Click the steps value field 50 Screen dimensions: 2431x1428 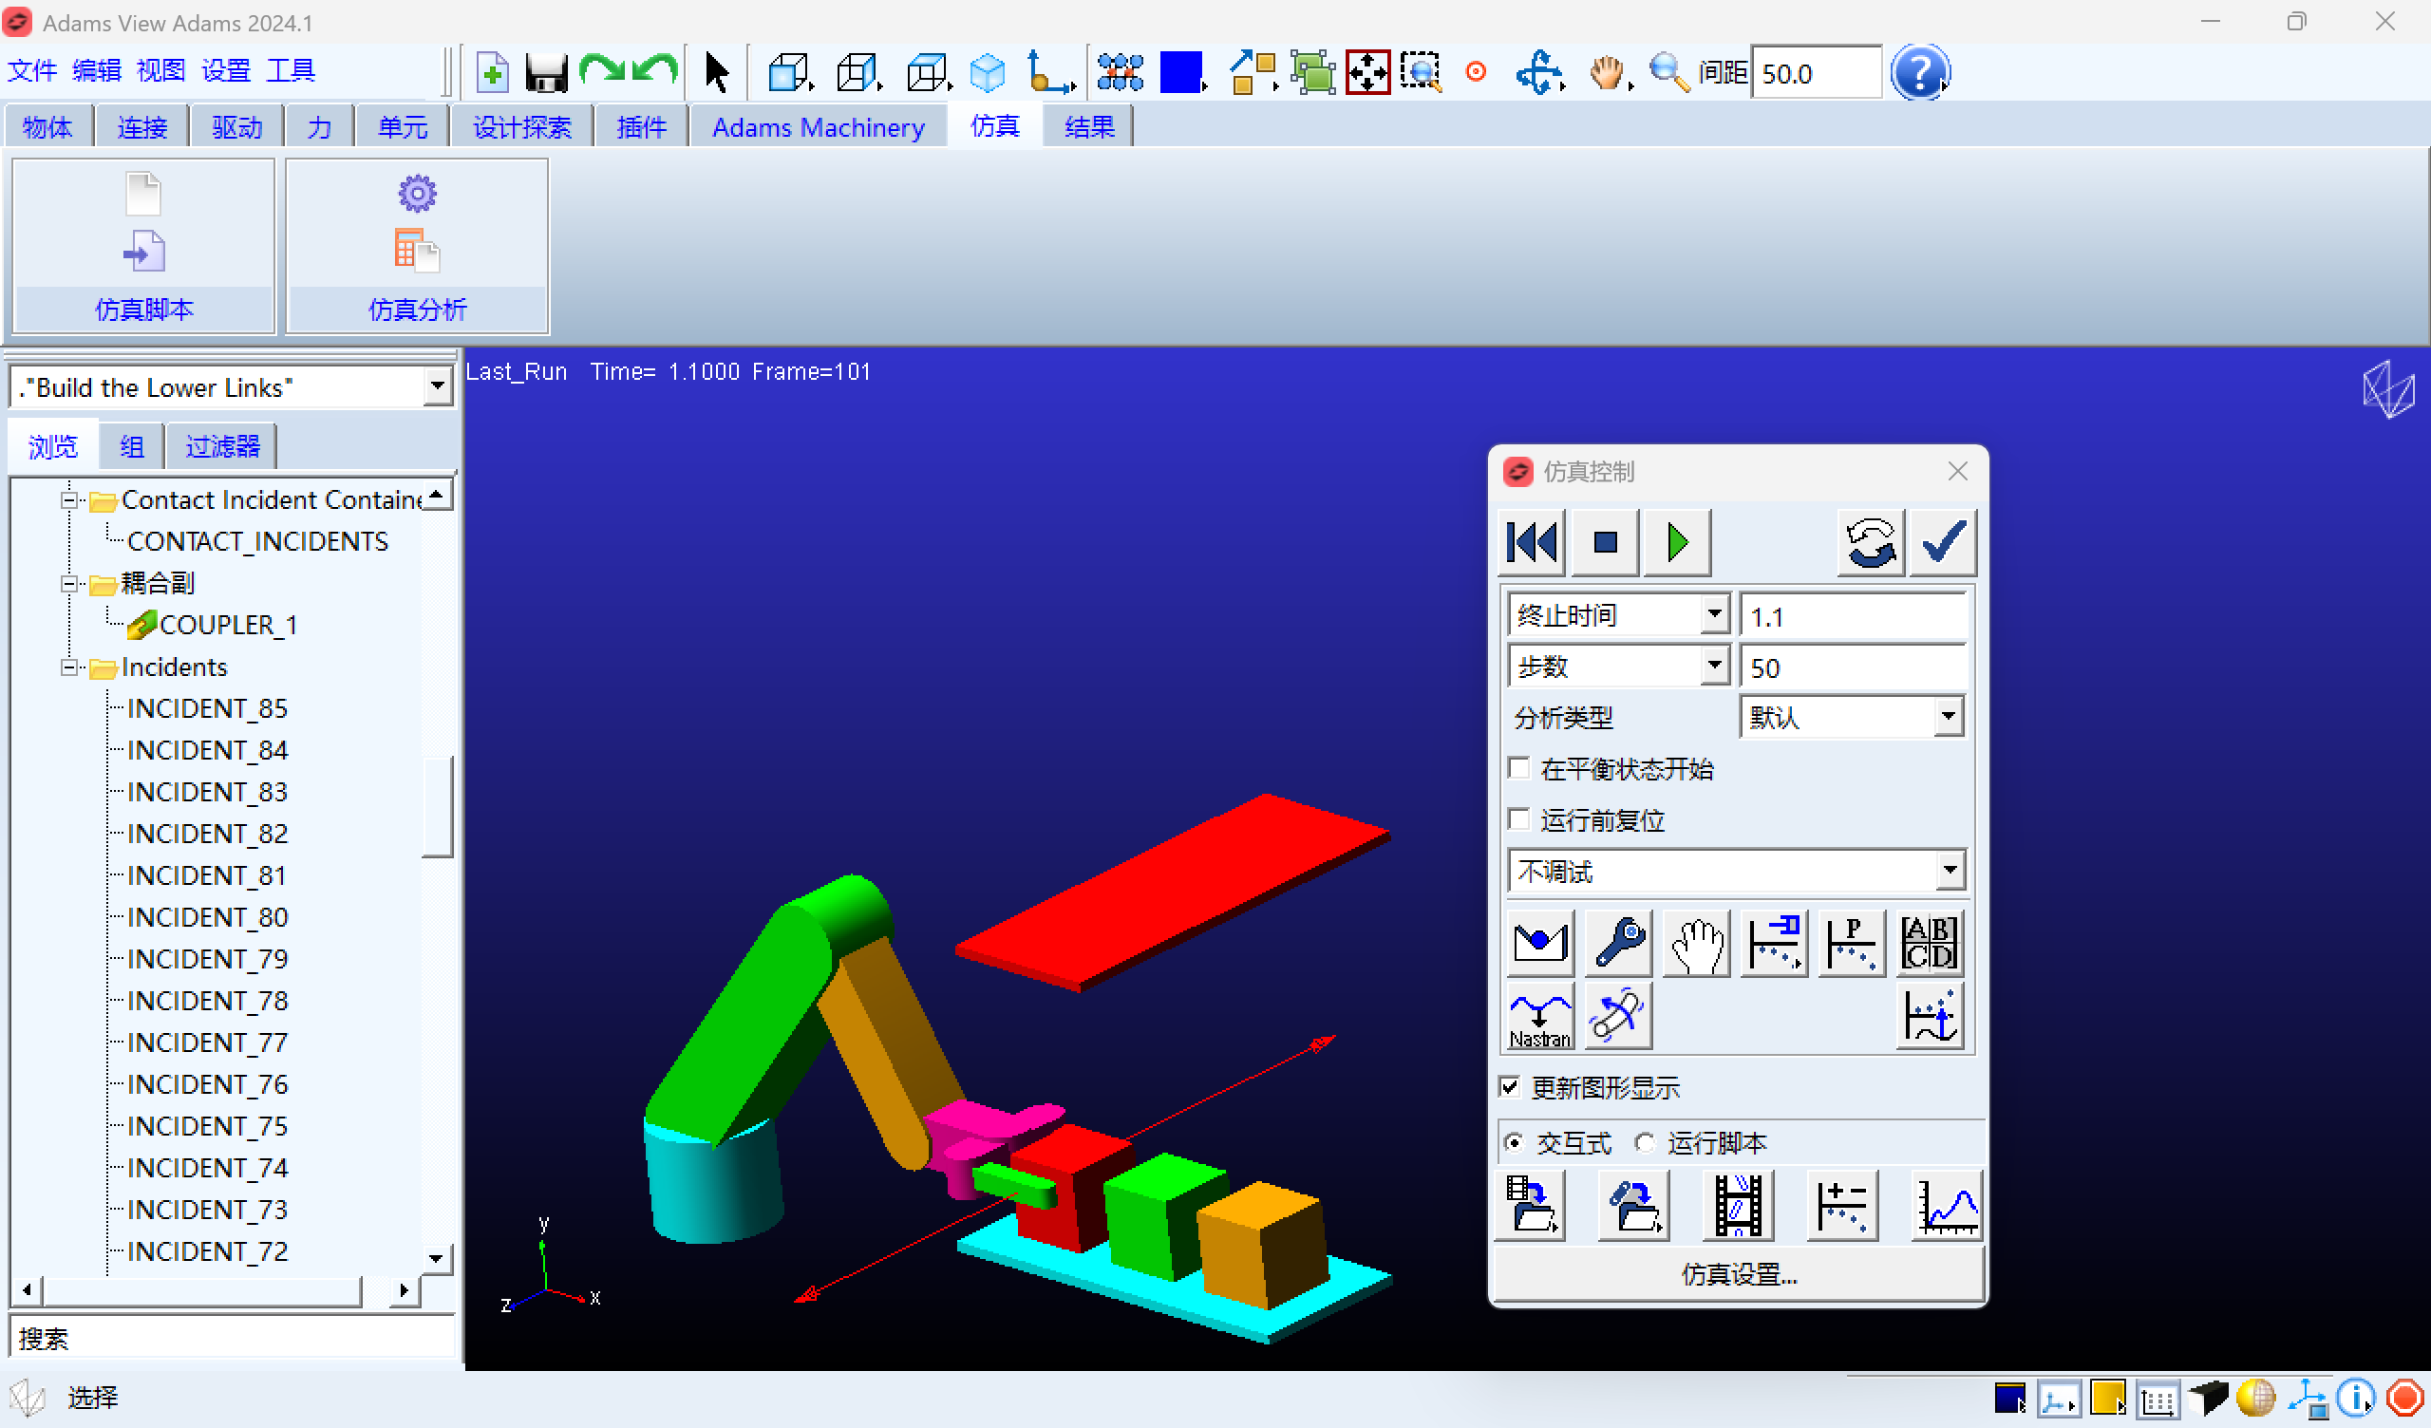pyautogui.click(x=1853, y=667)
